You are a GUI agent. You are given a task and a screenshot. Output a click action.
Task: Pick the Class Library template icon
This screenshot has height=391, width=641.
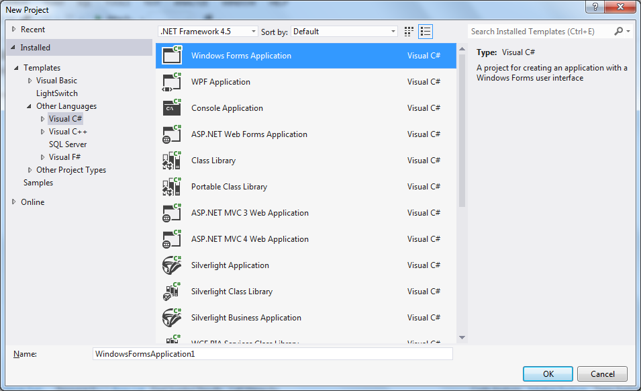coord(172,160)
